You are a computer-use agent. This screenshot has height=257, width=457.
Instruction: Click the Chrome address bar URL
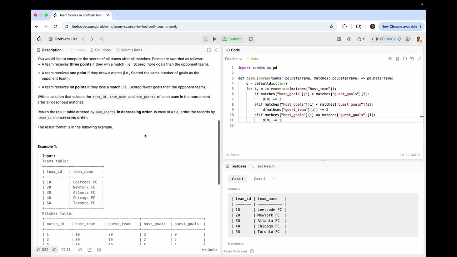tap(125, 26)
